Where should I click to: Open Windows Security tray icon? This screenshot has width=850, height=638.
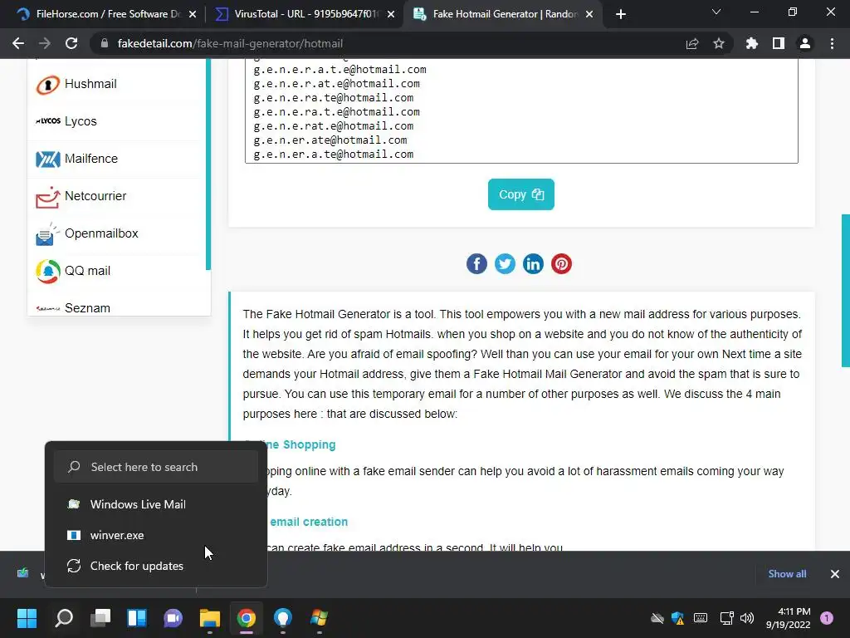pyautogui.click(x=677, y=618)
